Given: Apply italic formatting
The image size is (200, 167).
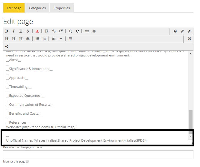Looking at the screenshot, I should pyautogui.click(x=14, y=31).
